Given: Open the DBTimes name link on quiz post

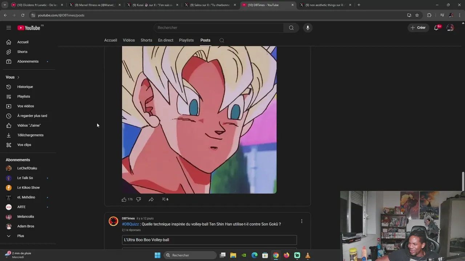Looking at the screenshot, I should 128,219.
